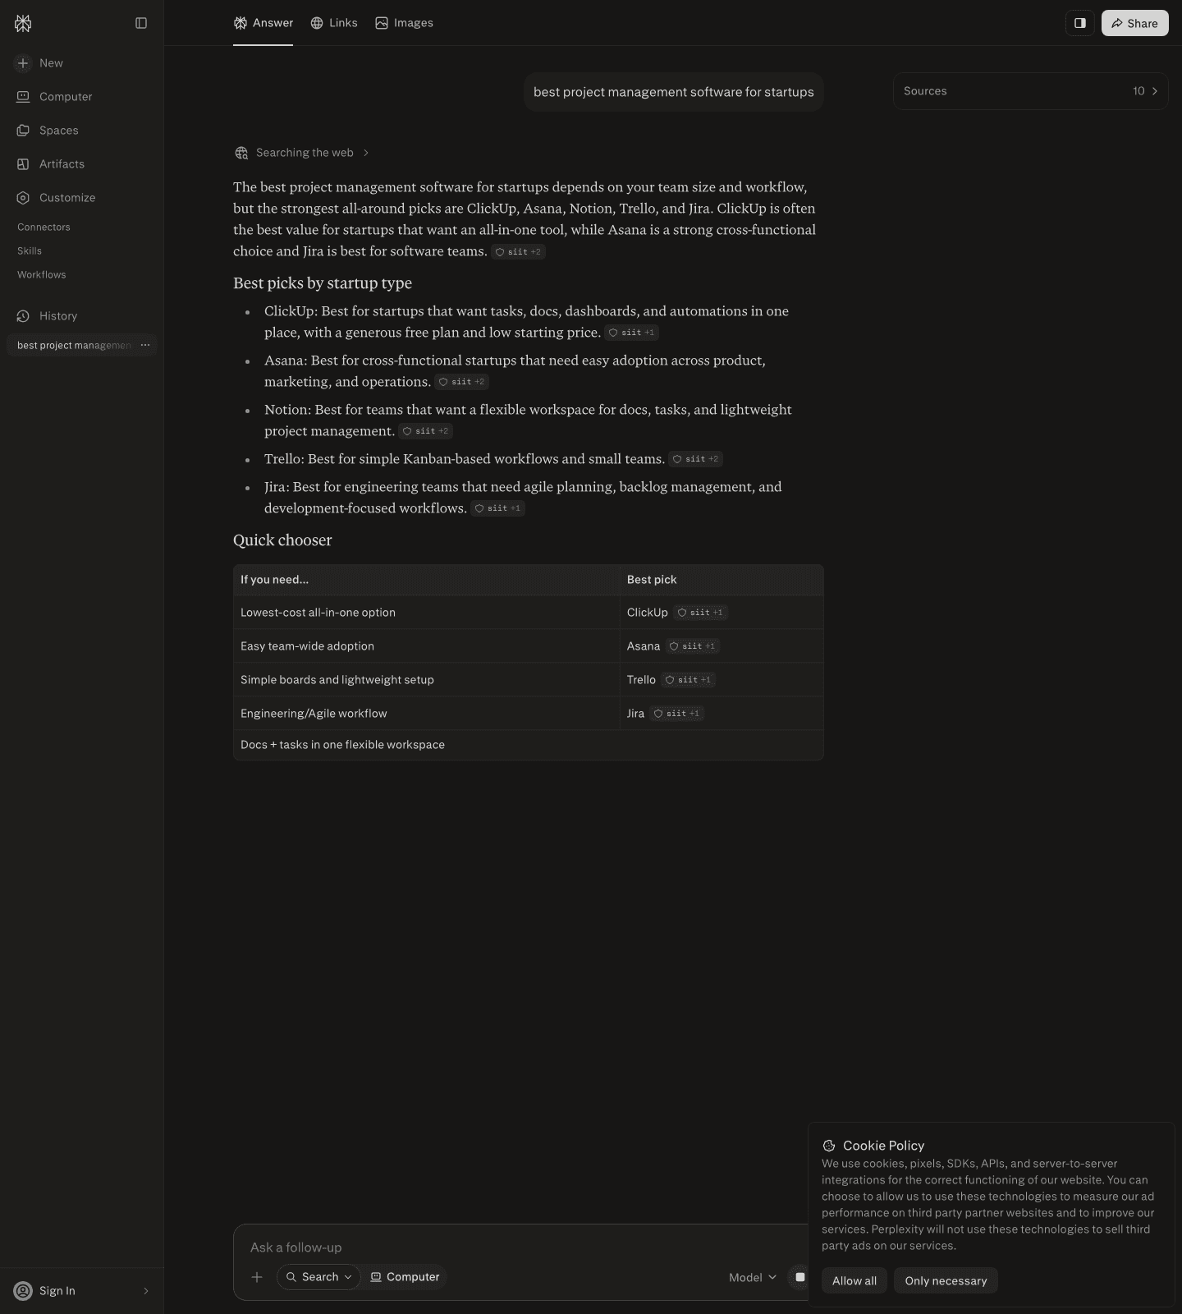Open options menu for the history thread
Viewport: 1182px width, 1314px height.
145,346
